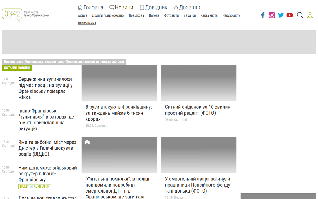Image resolution: width=318 pixels, height=199 pixels.
Task: Open article Віруси атакують Франківщину
Action: pyautogui.click(x=119, y=113)
